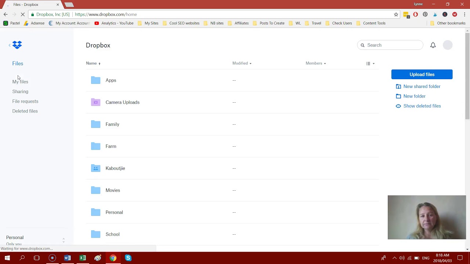Viewport: 470px width, 264px height.
Task: Open the Analytics - YouTube bookmark
Action: [x=114, y=23]
